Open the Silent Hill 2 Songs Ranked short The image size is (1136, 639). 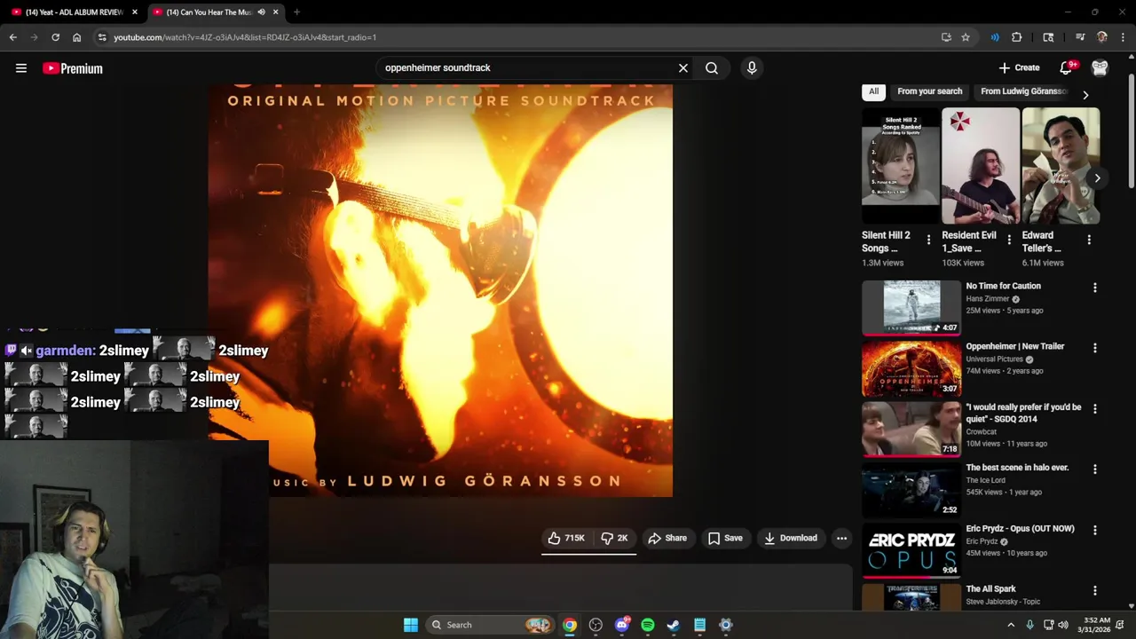(901, 166)
